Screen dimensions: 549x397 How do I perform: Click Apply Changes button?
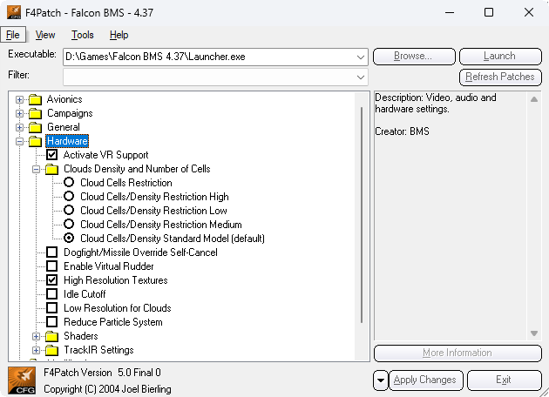[426, 380]
